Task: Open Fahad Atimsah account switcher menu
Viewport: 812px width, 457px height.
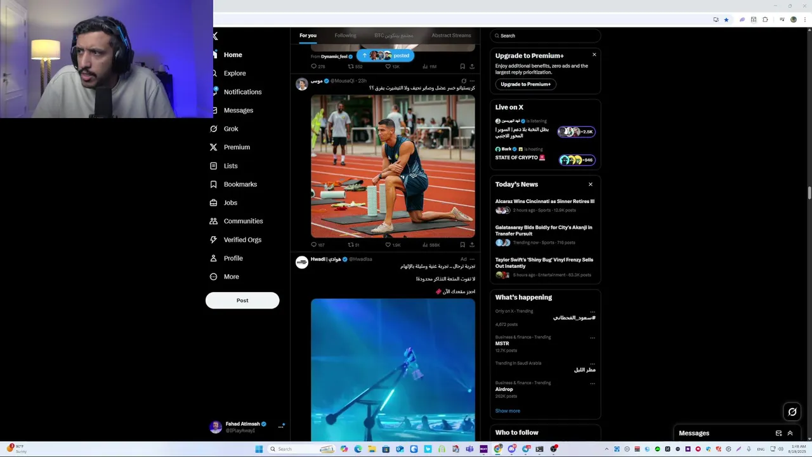Action: click(246, 427)
